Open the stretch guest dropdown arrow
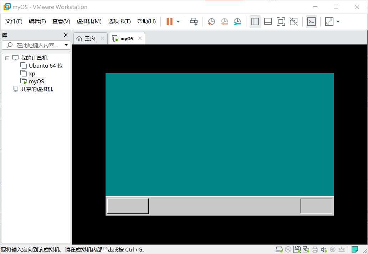Screen dimensions: 368x254 (338, 22)
